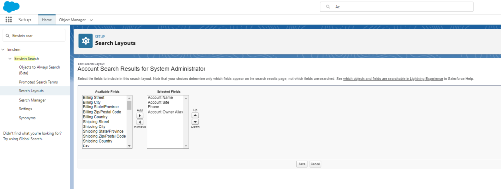Image resolution: width=501 pixels, height=189 pixels.
Task: Select Account Site in Selected Fields
Action: pos(159,102)
